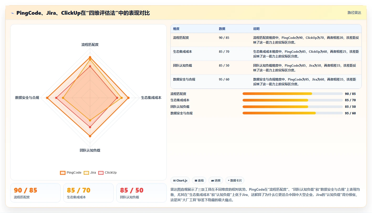Click the 表格 tag chip
Image resolution: width=372 pixels, height=213 pixels.
click(x=199, y=180)
